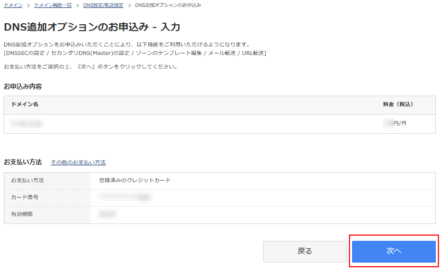Click the 料金（税込） column header
440x271 pixels.
click(x=398, y=105)
